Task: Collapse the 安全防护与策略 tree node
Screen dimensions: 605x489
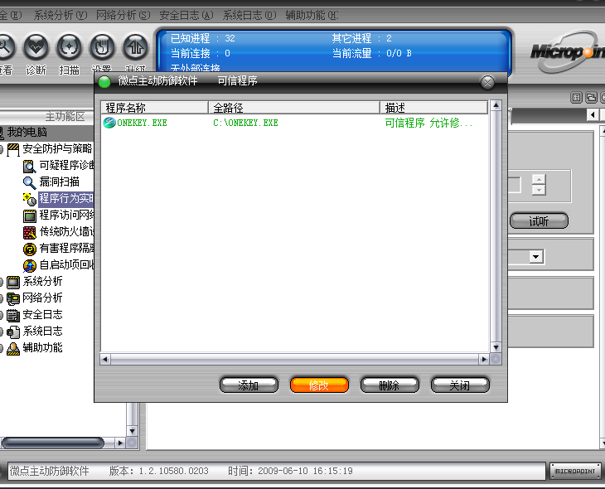Action: click(x=2, y=149)
